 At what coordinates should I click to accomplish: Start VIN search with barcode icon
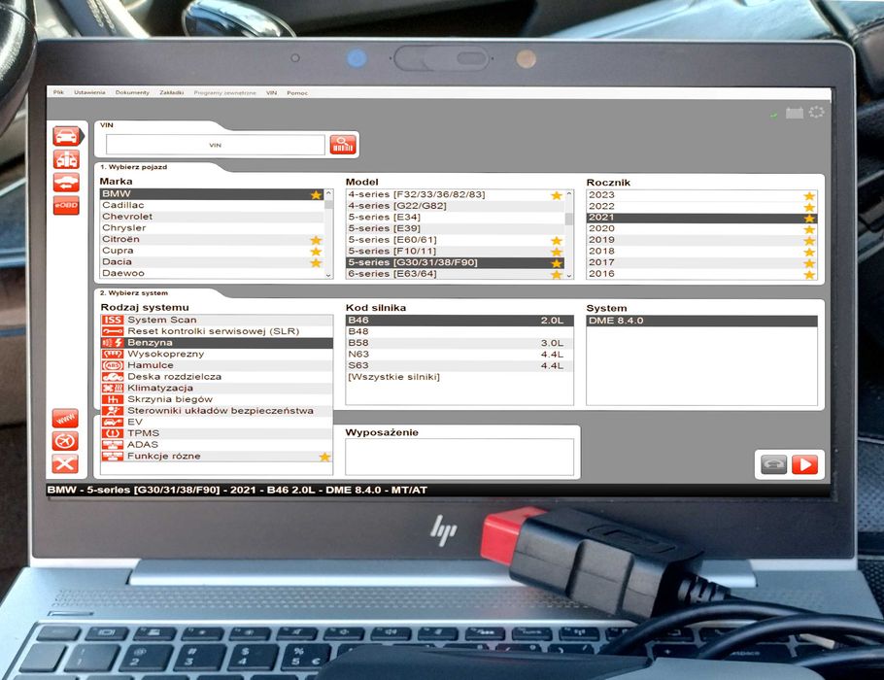(343, 145)
